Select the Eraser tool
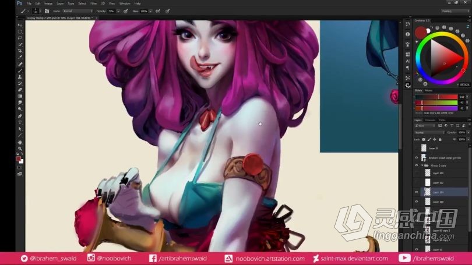 click(20, 90)
